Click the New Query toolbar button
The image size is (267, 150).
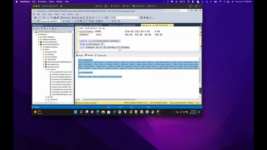click(x=65, y=17)
